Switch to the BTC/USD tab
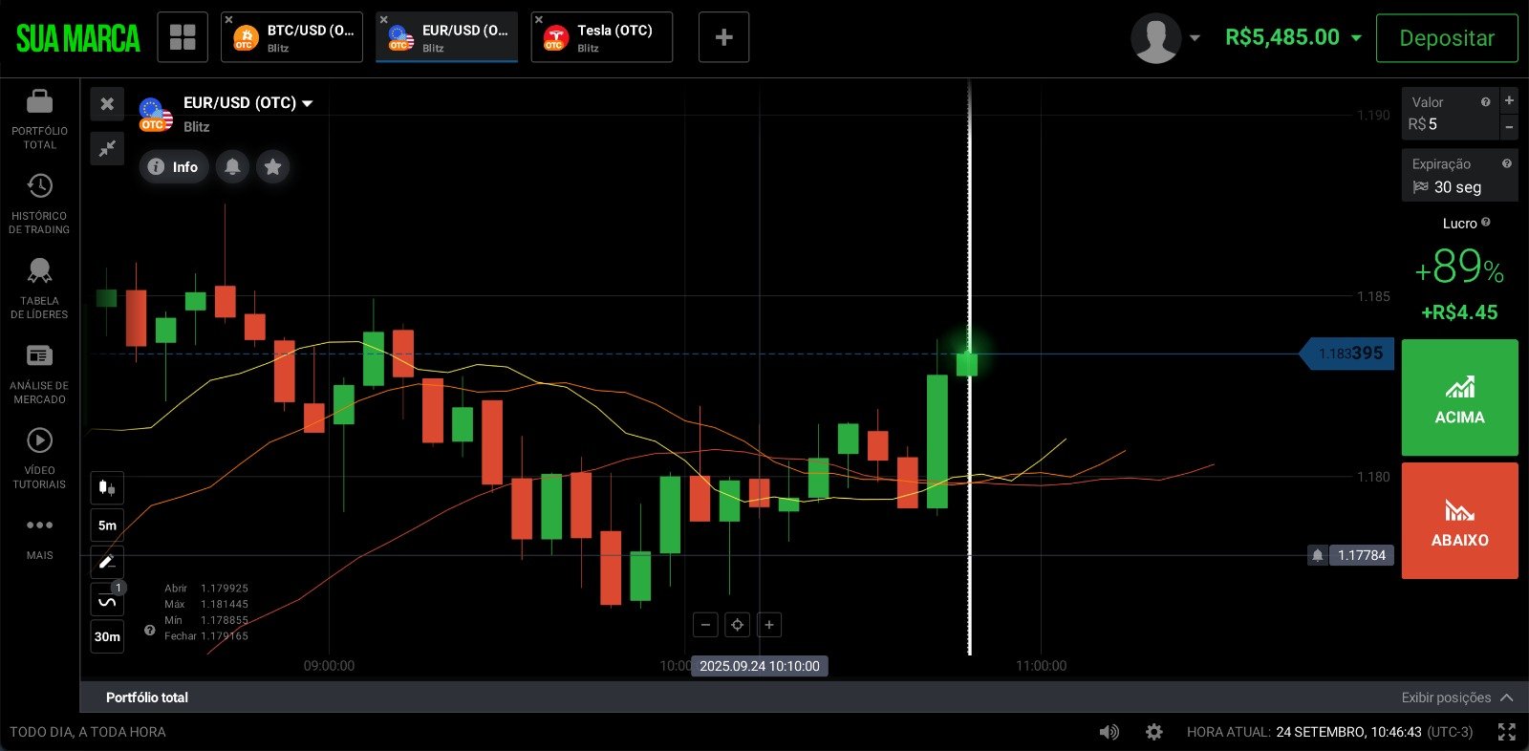Image resolution: width=1529 pixels, height=751 pixels. (x=292, y=38)
